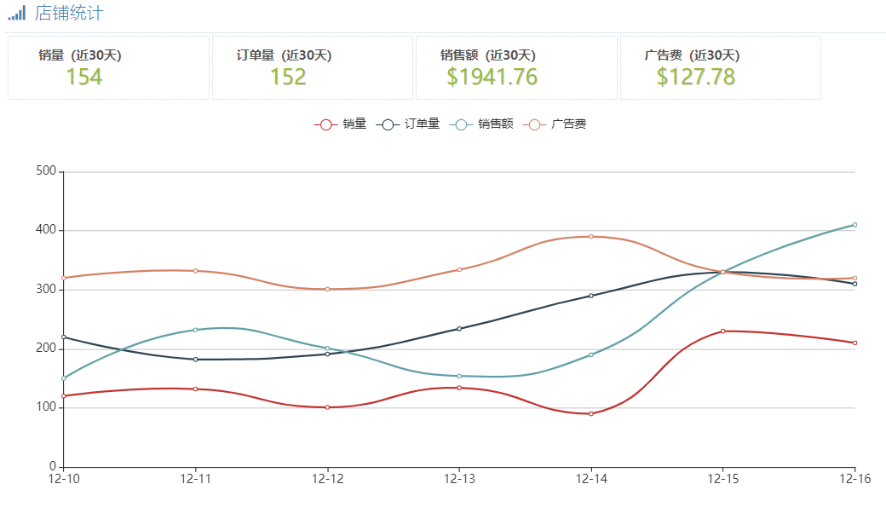Image resolution: width=886 pixels, height=507 pixels.
Task: Click the 销量 data point at 12-15
Action: tap(723, 331)
